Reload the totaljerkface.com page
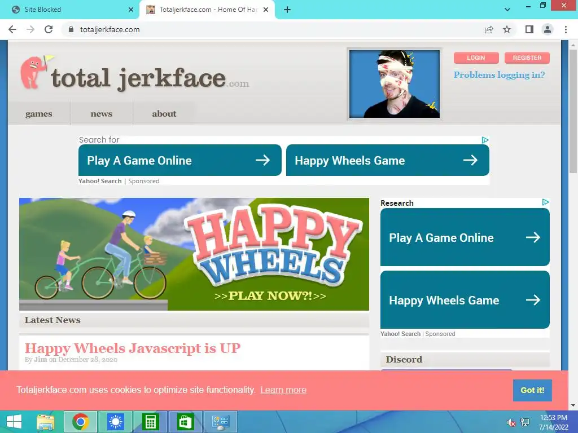The image size is (578, 433). pos(49,29)
